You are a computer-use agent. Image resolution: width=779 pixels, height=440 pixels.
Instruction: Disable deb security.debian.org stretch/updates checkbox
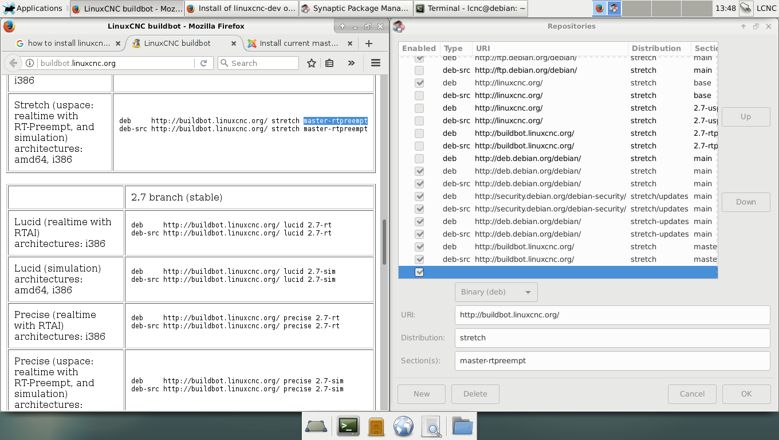coord(419,197)
